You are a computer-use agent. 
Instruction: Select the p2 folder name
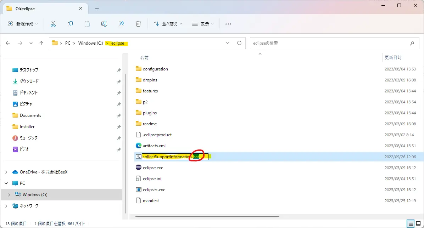tap(145, 102)
